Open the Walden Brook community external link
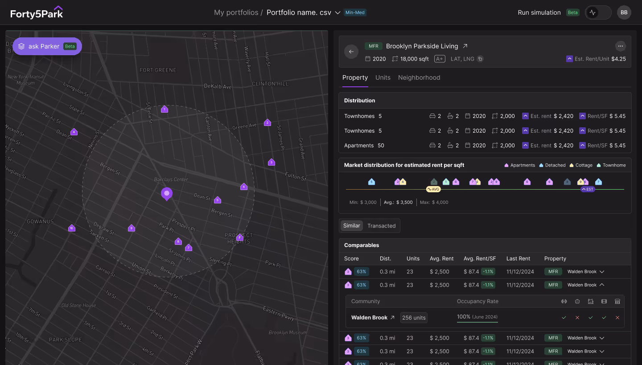The image size is (642, 365). (393, 317)
